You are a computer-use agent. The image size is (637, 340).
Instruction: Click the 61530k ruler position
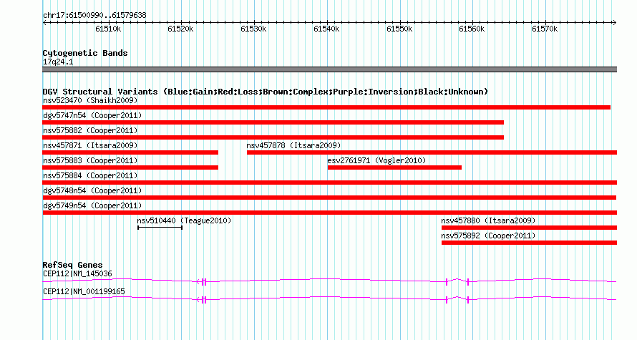(x=253, y=29)
